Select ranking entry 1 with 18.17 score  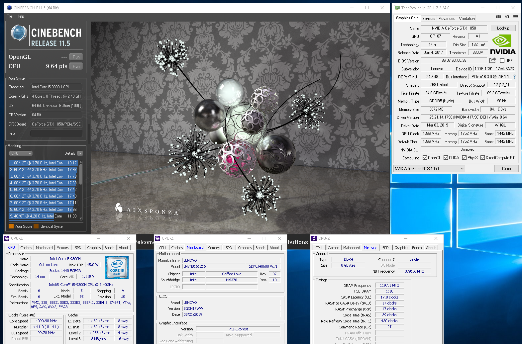pyautogui.click(x=43, y=163)
